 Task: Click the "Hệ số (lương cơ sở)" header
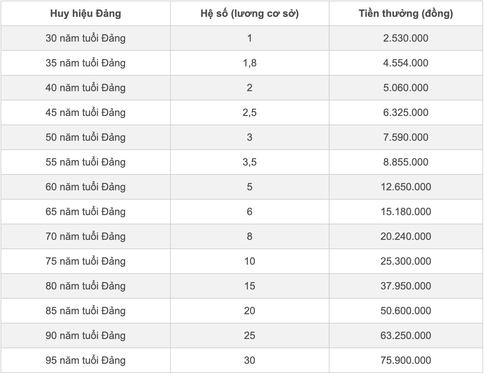pos(249,14)
